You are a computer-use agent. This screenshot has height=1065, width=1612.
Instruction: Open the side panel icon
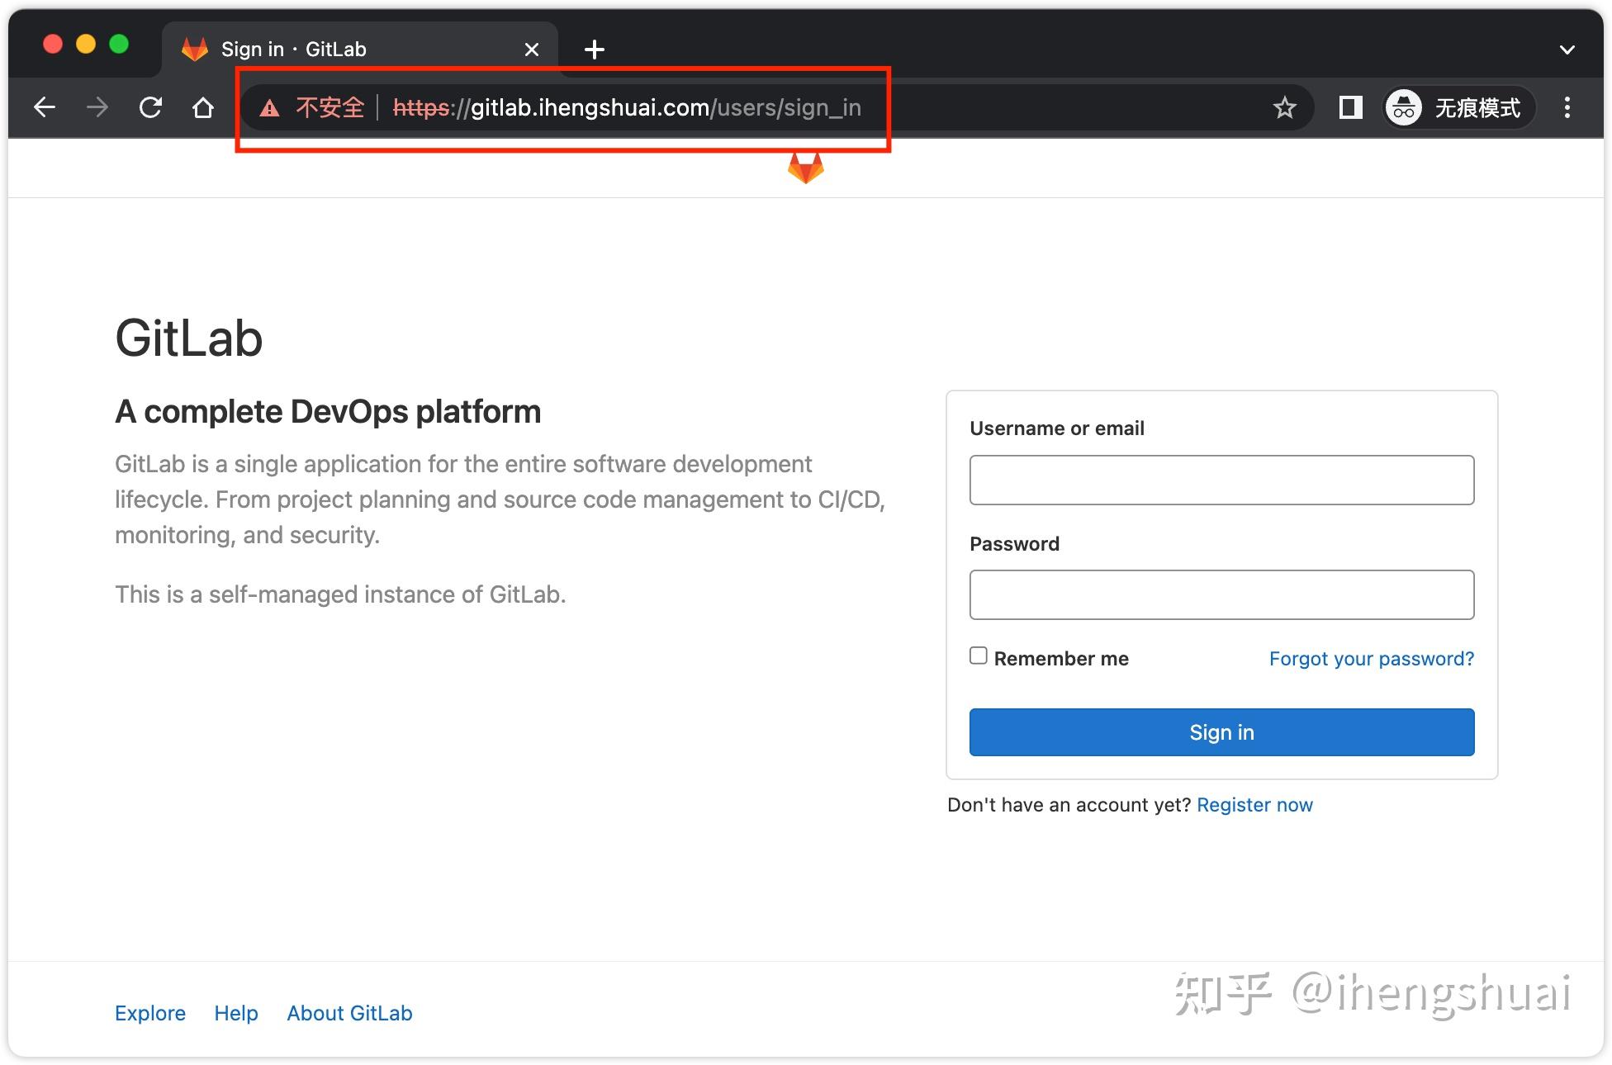(x=1350, y=107)
